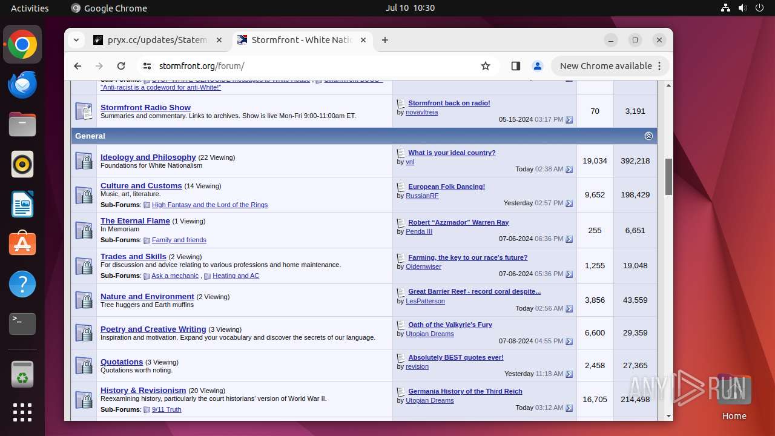Open the Terminal from the dock
This screenshot has width=775, height=436.
click(x=22, y=324)
